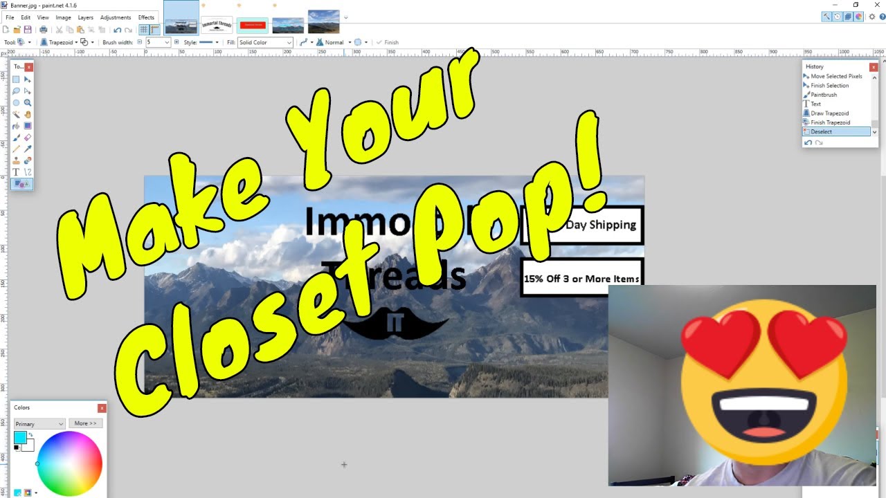
Task: Select the Pencil tool
Action: pyautogui.click(x=16, y=149)
